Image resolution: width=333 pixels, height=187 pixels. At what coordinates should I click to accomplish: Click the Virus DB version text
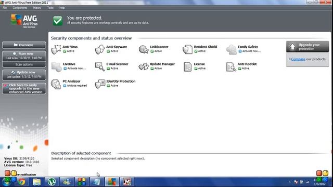click(19, 158)
